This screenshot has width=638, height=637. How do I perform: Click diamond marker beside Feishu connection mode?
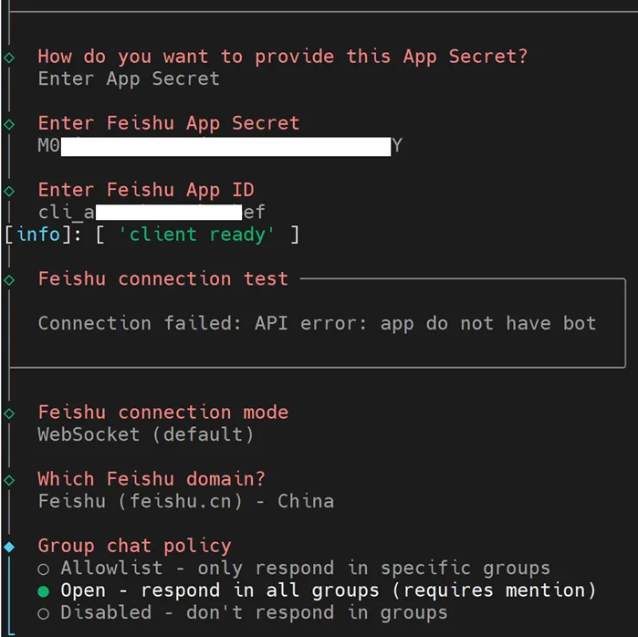click(9, 413)
